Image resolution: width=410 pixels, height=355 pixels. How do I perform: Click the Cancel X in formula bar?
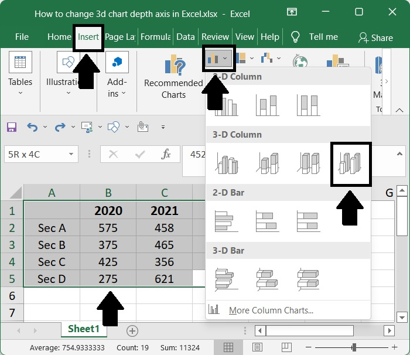[113, 154]
